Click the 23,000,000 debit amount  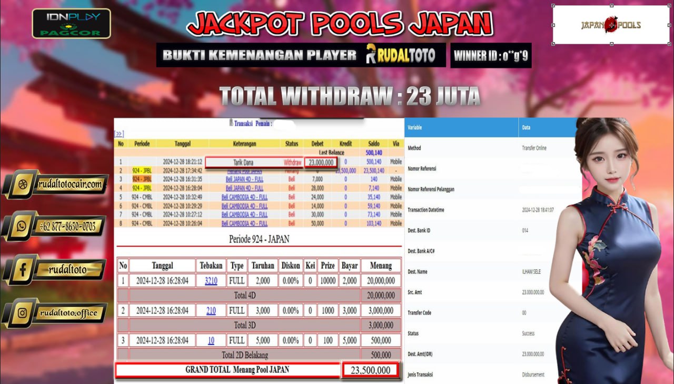pyautogui.click(x=320, y=163)
